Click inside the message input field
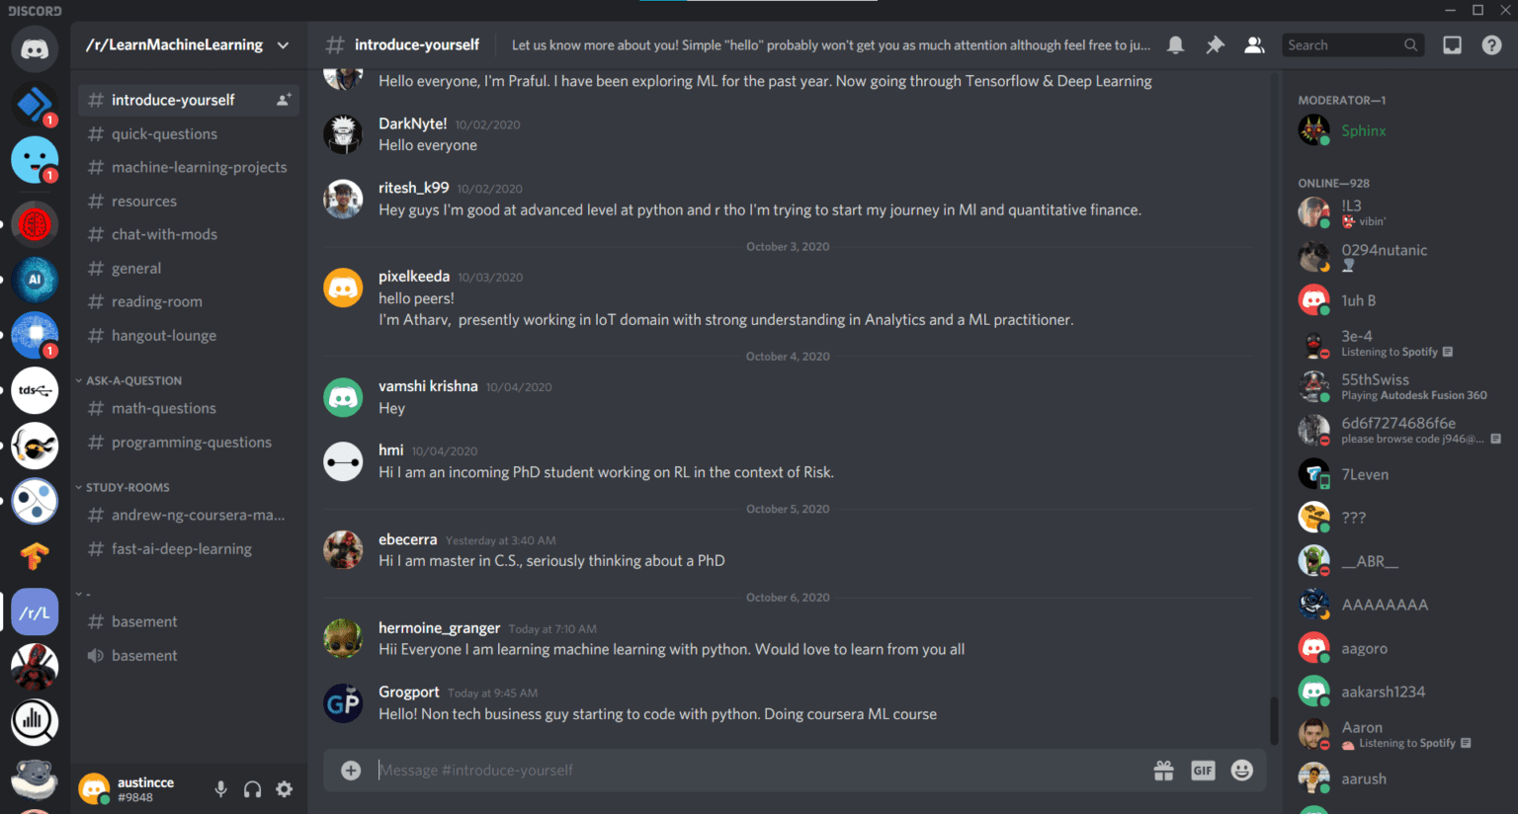This screenshot has height=814, width=1518. tap(692, 770)
